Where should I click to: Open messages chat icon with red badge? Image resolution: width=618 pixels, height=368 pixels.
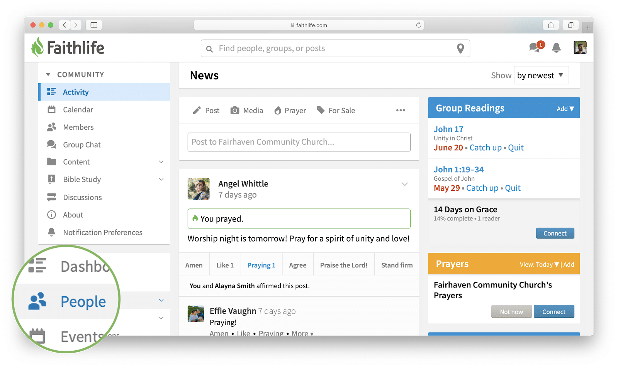(x=536, y=47)
